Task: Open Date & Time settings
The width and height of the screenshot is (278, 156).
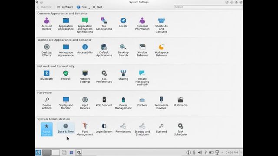Action: [66, 128]
